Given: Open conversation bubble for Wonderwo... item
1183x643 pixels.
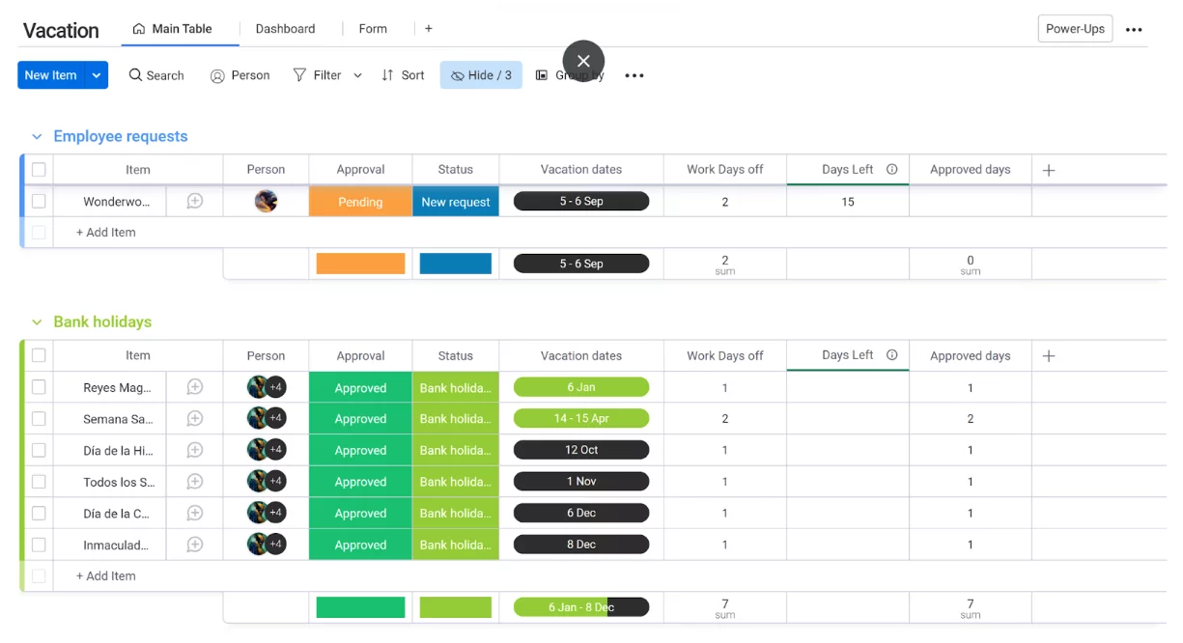Looking at the screenshot, I should [x=194, y=202].
